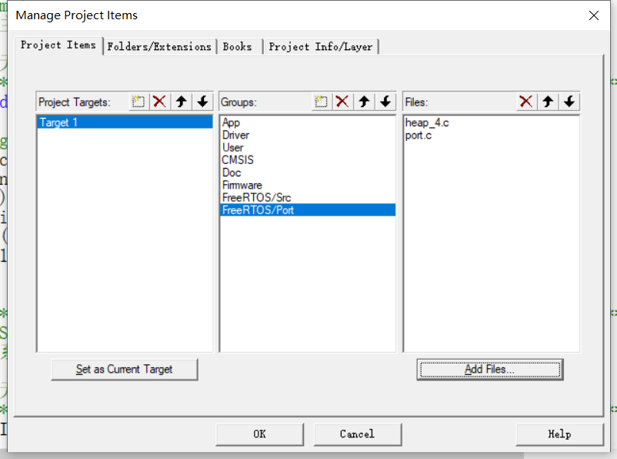Open Project Info/Layer tab
The height and width of the screenshot is (459, 617).
point(321,47)
